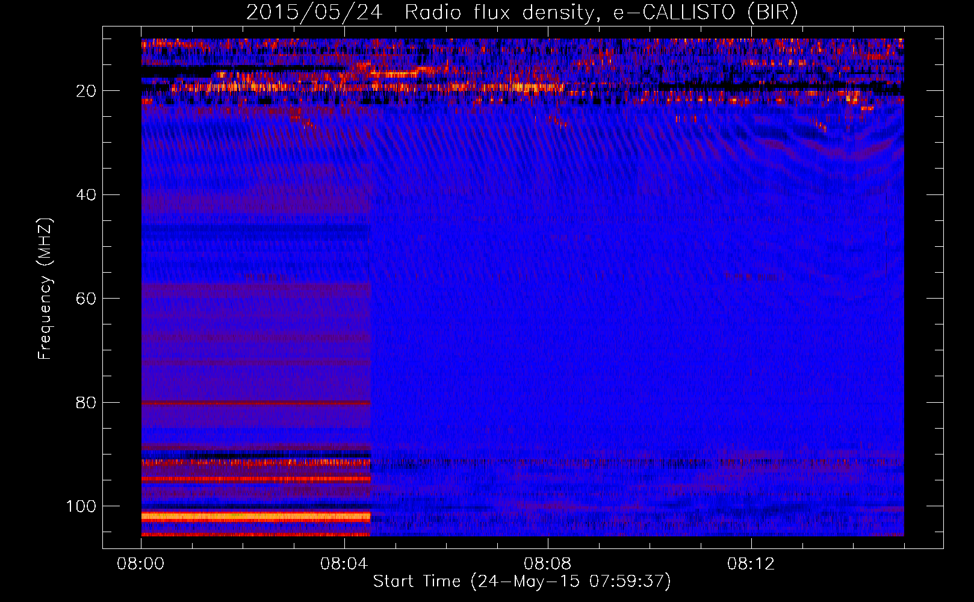The height and width of the screenshot is (602, 974).
Task: Click the '08:08' time tick label
Action: (548, 564)
